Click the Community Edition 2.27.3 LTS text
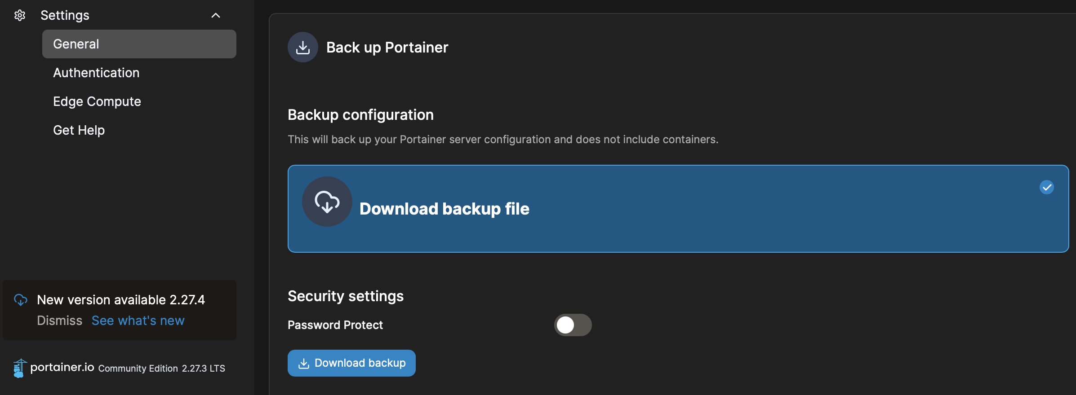Viewport: 1076px width, 395px height. coord(162,369)
